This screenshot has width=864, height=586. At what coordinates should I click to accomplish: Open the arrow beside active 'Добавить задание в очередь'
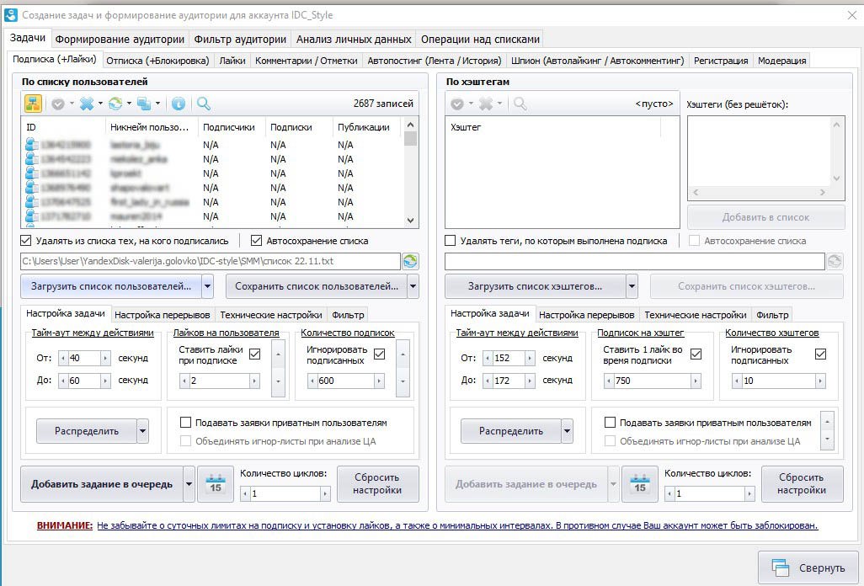coord(189,484)
